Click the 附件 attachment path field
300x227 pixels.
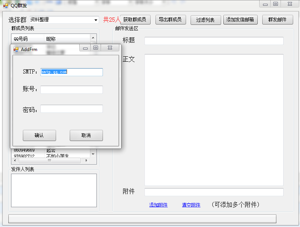[214, 192]
